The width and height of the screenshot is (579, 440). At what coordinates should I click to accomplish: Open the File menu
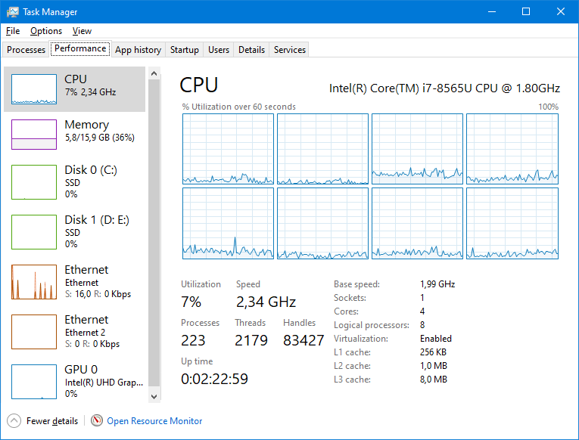(x=13, y=31)
